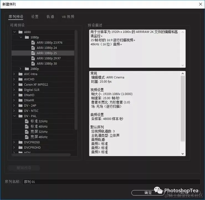This screenshot has height=200, width=205.
Task: Click the description box scroll-down arrow
Action: coord(183,65)
